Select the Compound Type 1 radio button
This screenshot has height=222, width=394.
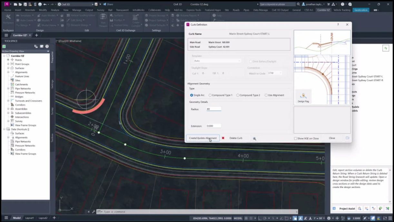tap(210, 95)
